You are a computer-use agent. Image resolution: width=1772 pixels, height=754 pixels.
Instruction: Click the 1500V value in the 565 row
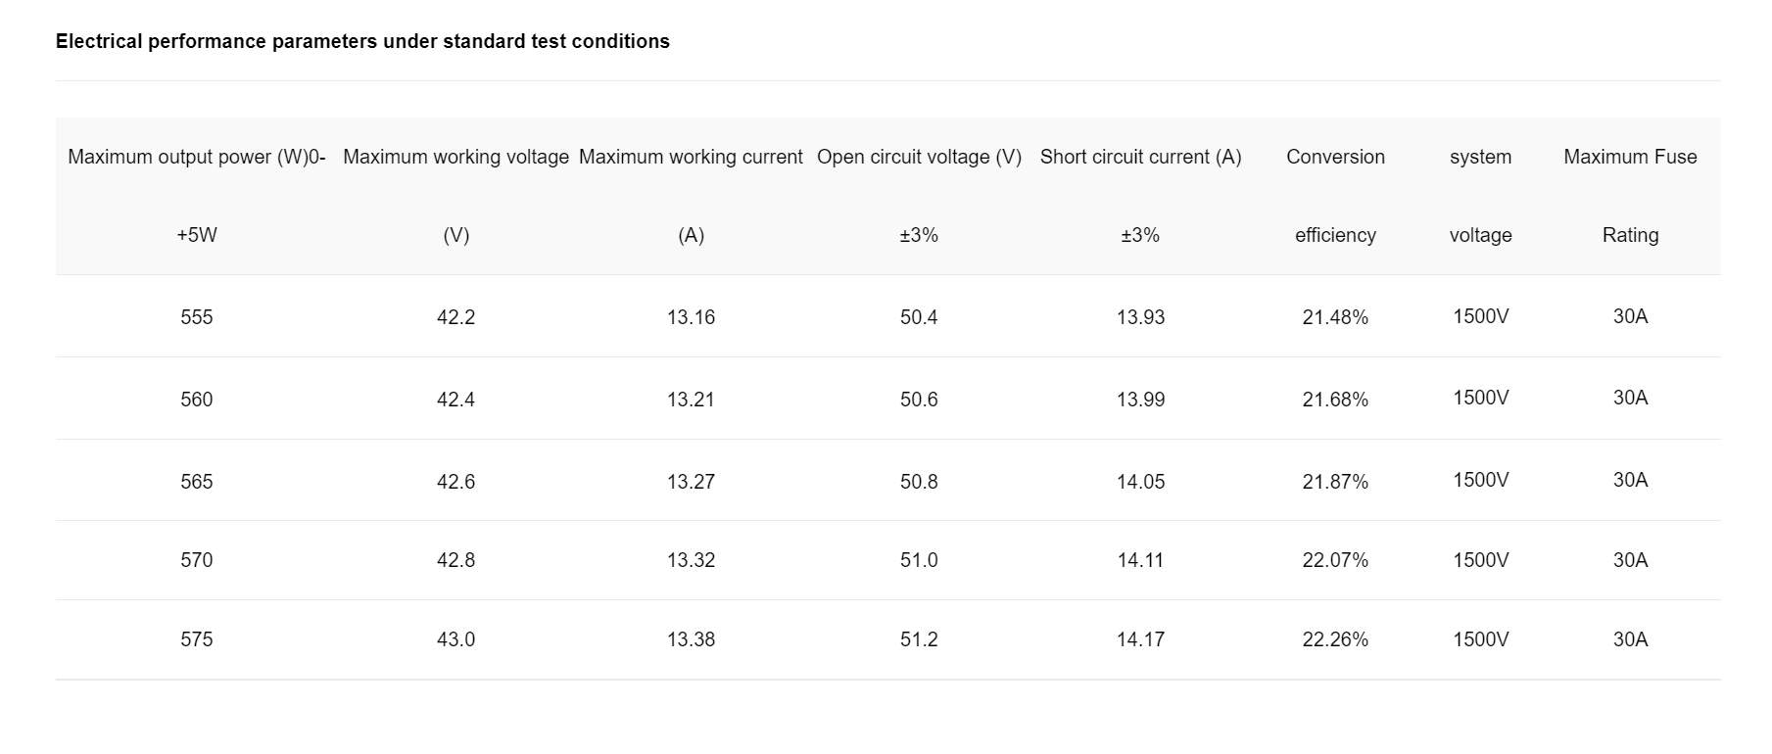1480,480
